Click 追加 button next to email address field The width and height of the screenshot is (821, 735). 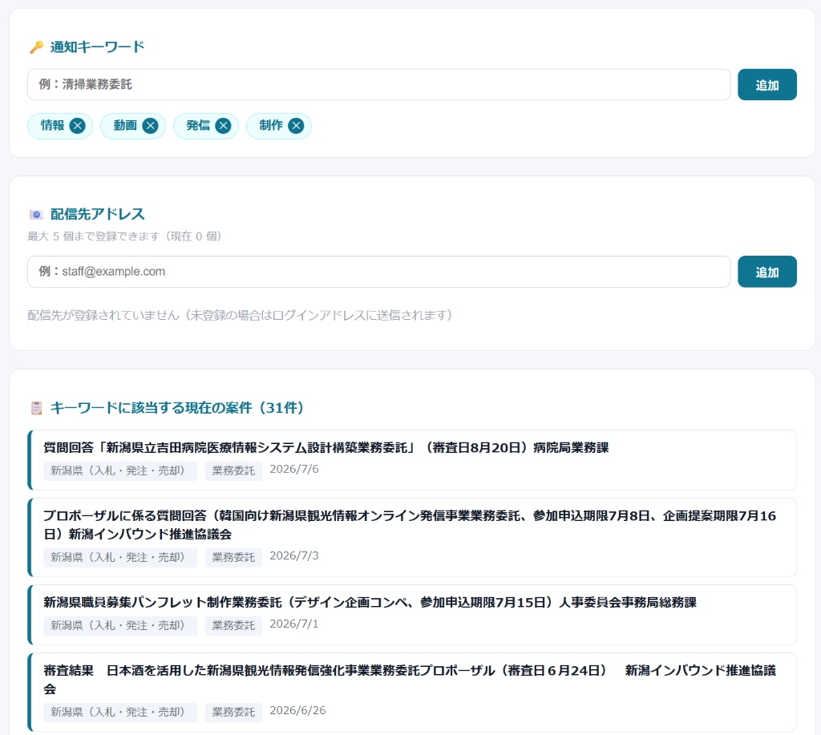[767, 271]
